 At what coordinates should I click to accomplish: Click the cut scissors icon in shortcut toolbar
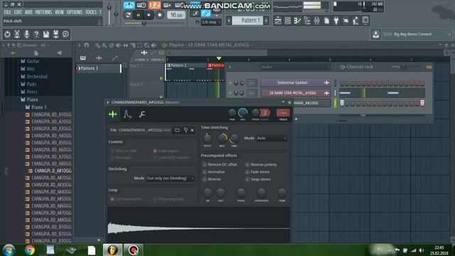[17, 34]
